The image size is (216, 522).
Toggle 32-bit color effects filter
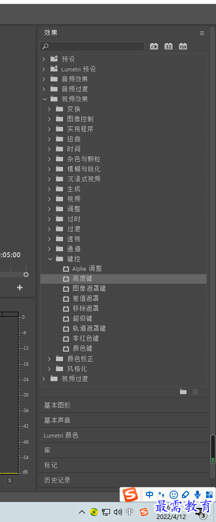168,46
